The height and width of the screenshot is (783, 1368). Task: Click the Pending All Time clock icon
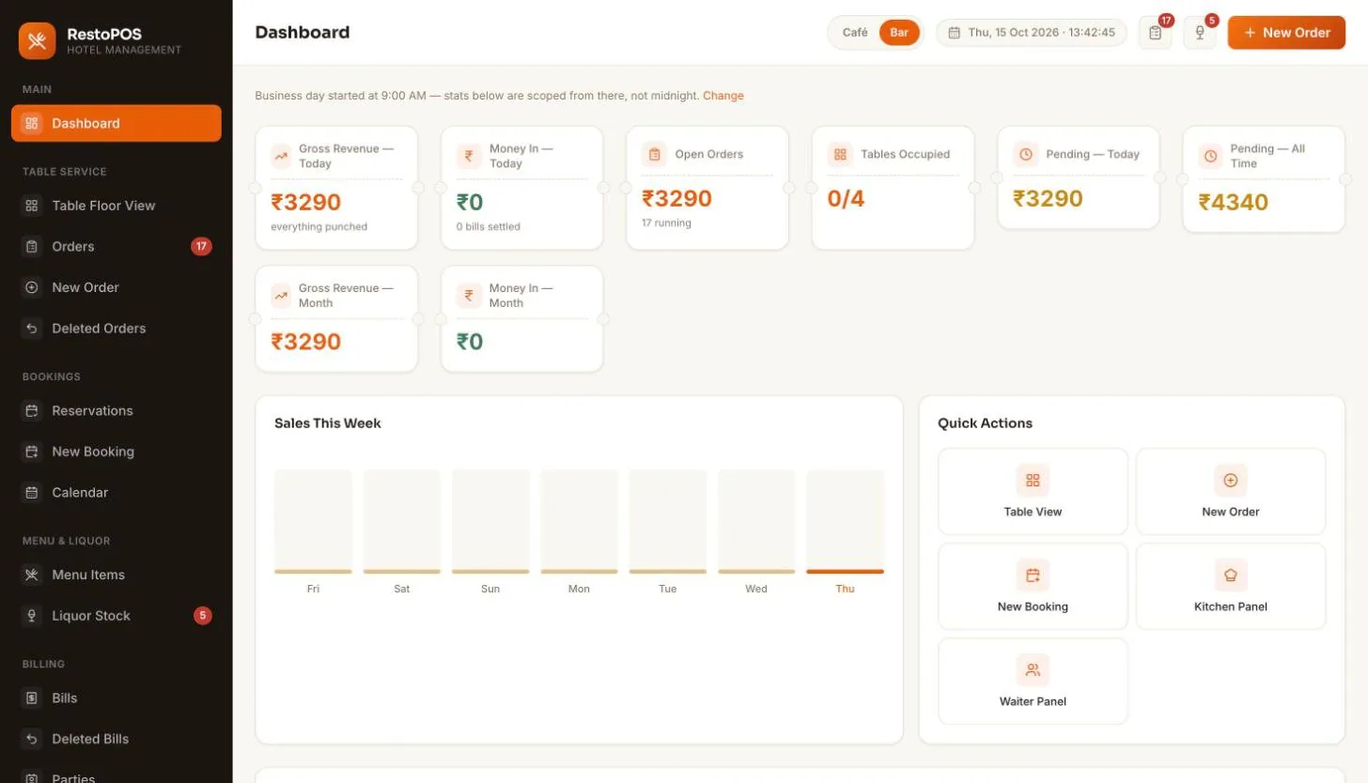pyautogui.click(x=1211, y=156)
